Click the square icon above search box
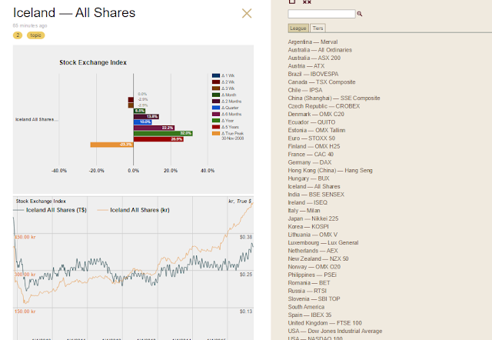 tap(292, 2)
